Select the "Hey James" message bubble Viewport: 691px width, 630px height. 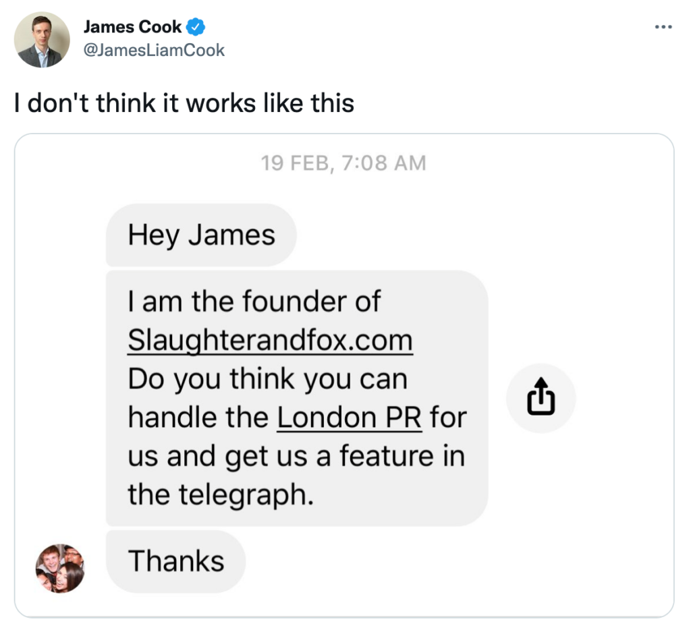click(202, 235)
